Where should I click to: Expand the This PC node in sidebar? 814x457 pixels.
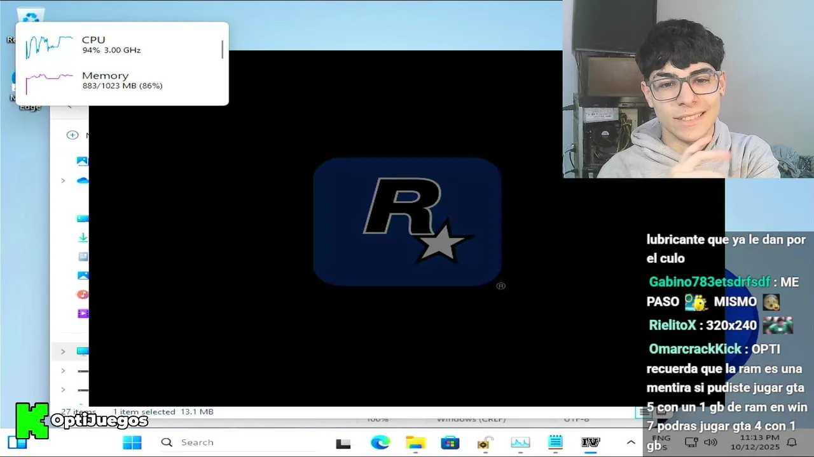point(63,351)
